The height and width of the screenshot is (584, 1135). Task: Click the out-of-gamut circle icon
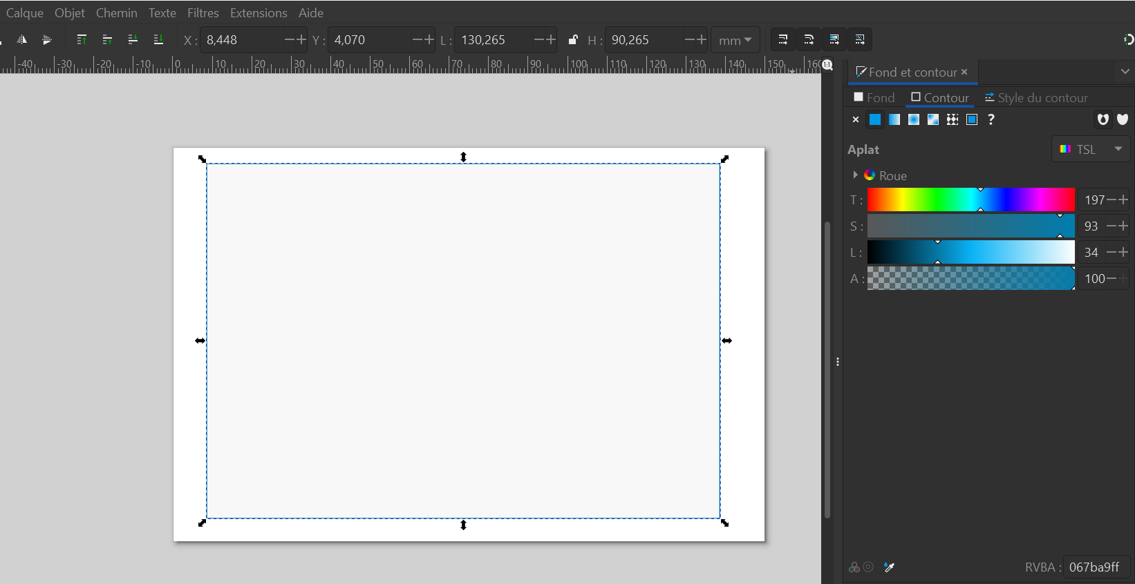pyautogui.click(x=868, y=567)
